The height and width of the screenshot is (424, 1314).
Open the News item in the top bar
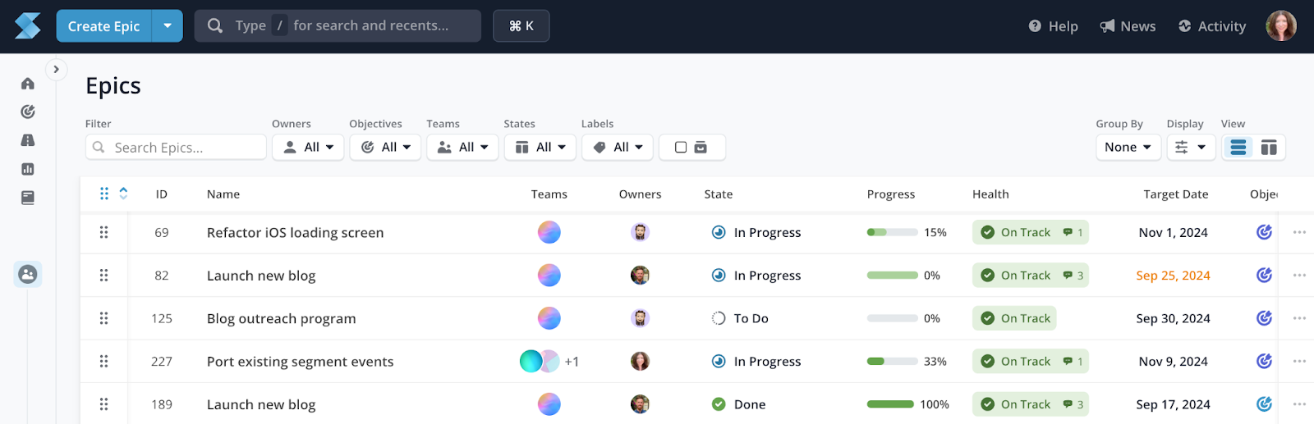pyautogui.click(x=1128, y=26)
